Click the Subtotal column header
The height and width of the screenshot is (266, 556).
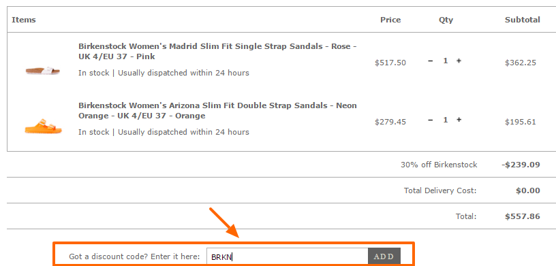[523, 20]
